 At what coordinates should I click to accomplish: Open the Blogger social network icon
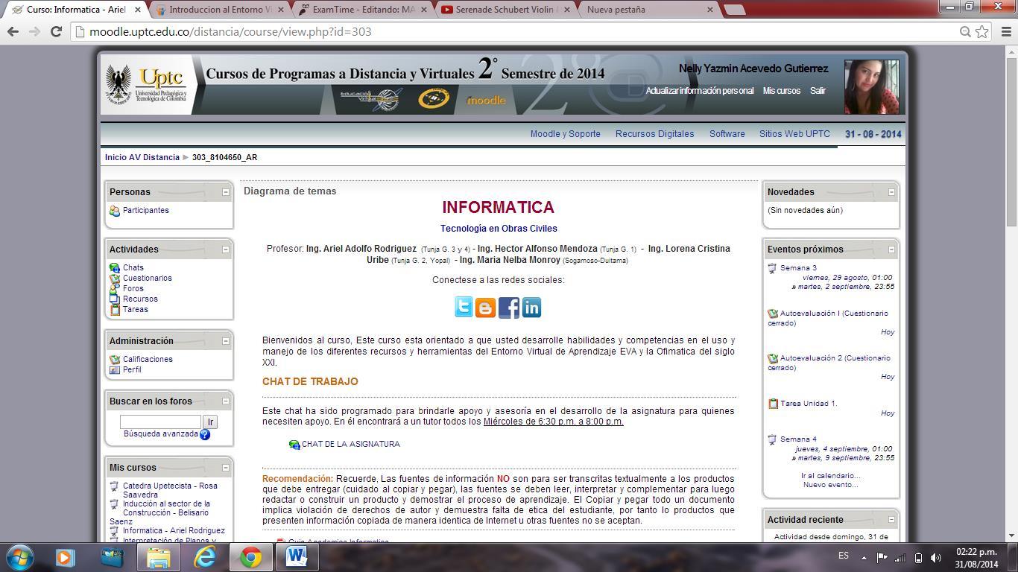pyautogui.click(x=485, y=307)
